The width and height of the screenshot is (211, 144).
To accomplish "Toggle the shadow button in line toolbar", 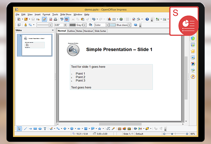I will click(135, 25).
